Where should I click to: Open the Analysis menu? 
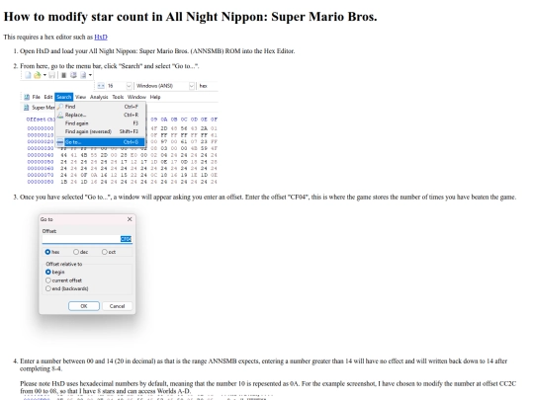pos(99,97)
